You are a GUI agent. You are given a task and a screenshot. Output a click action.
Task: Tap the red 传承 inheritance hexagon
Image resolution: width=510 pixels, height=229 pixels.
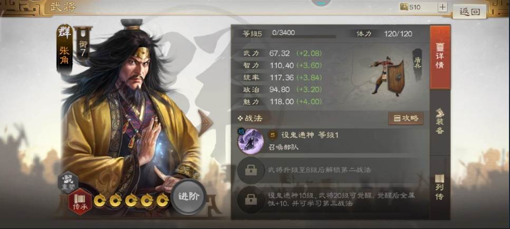coord(80,202)
